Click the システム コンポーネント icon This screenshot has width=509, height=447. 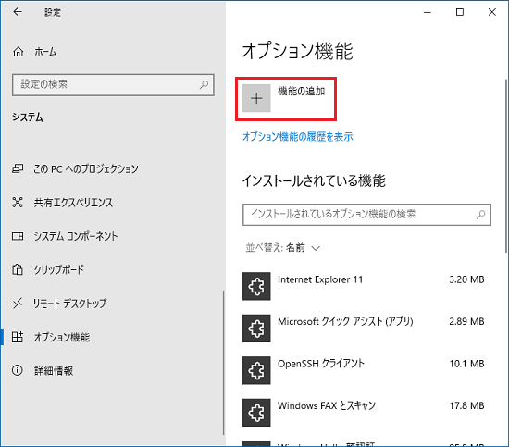tap(18, 236)
